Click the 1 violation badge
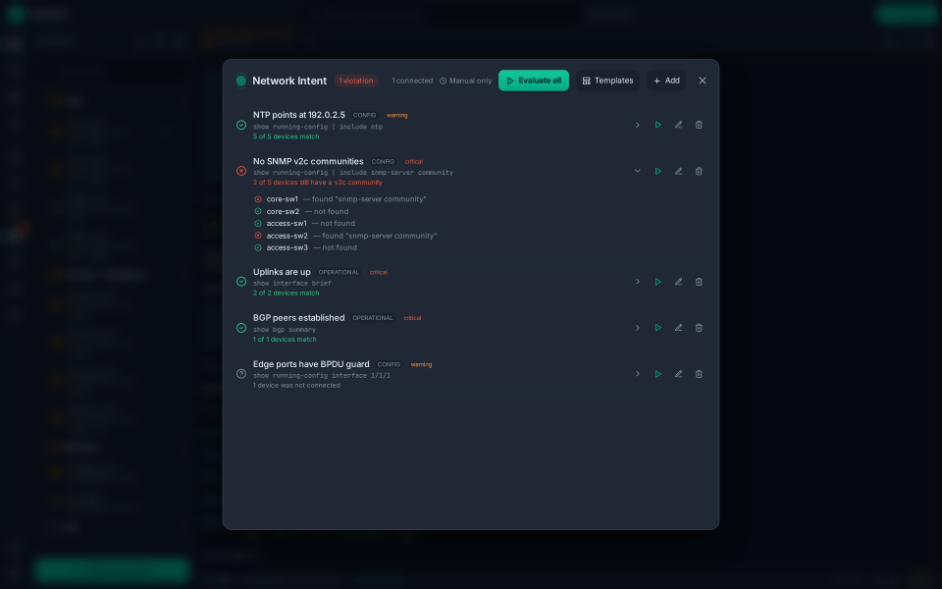942x589 pixels. pos(355,80)
